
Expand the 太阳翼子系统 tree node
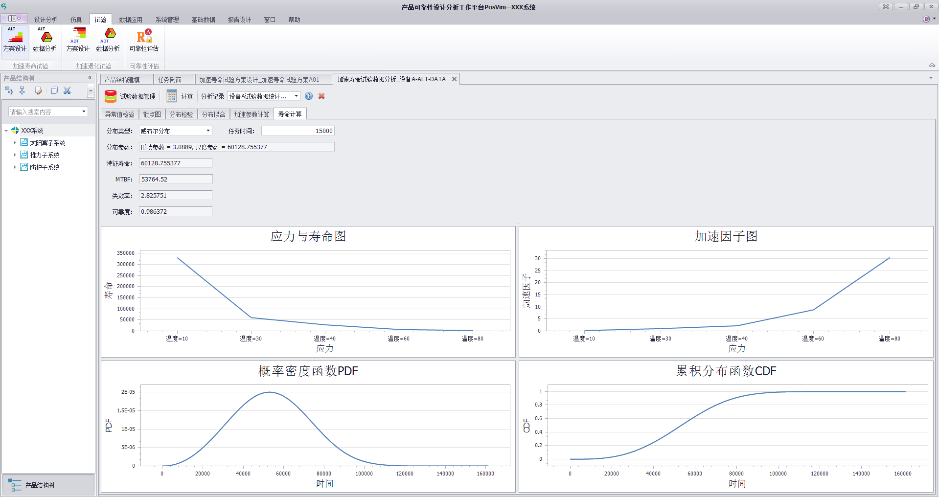click(15, 143)
